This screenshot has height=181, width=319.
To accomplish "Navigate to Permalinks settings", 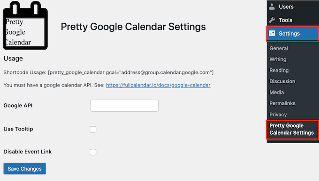I will pyautogui.click(x=282, y=103).
